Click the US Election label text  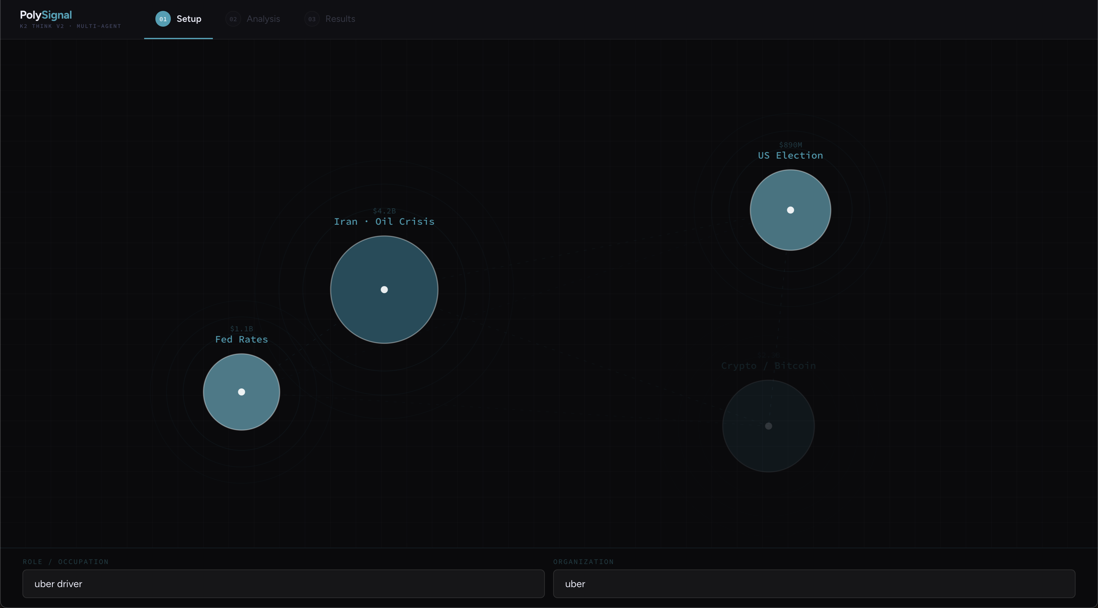[790, 155]
